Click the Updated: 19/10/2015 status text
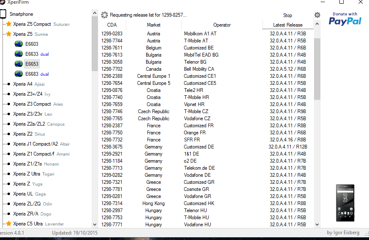 (x=75, y=233)
